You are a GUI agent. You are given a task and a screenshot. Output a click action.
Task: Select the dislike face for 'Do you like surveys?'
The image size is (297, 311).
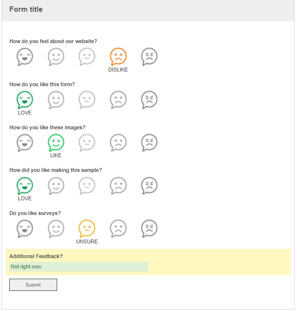[x=118, y=229]
